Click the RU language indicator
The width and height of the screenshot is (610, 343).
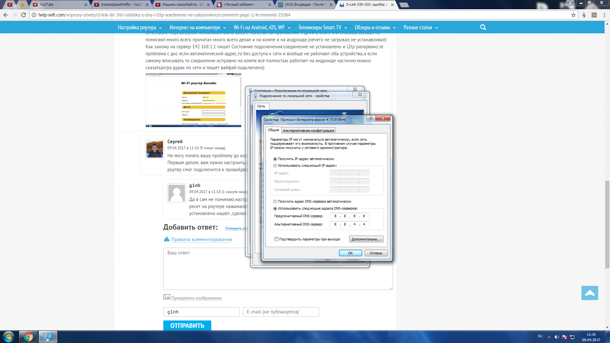540,336
